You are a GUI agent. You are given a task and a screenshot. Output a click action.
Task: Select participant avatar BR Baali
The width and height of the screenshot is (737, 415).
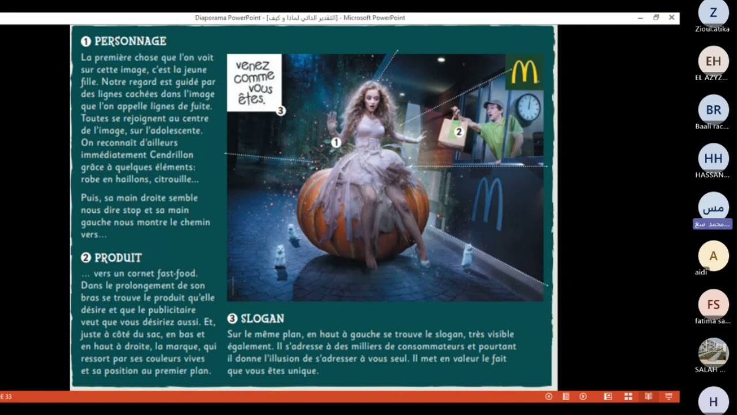[713, 110]
